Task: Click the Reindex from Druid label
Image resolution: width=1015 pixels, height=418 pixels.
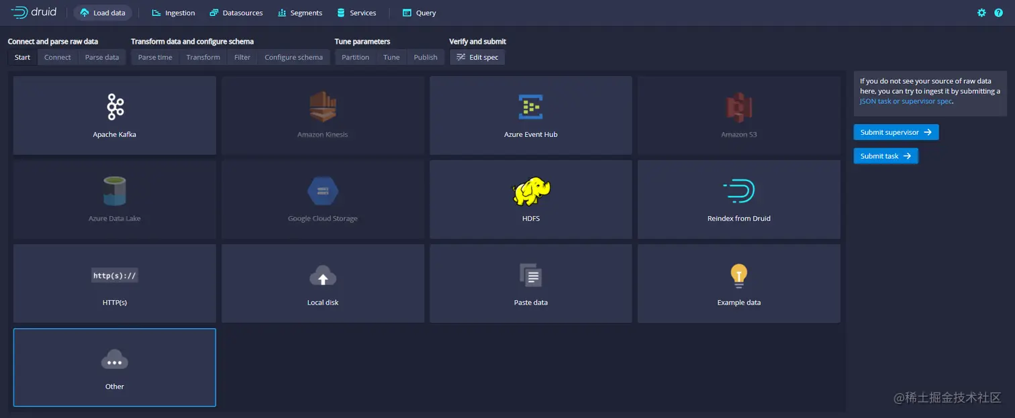Action: tap(739, 219)
